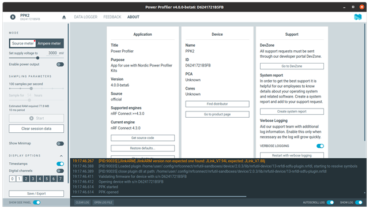
Task: Adjust samples per second slider
Action: (x=31, y=88)
